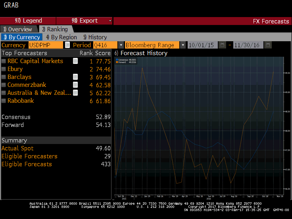Image resolution: width=292 pixels, height=219 pixels.
Task: Click the Barclays forecaster name
Action: [x=19, y=77]
